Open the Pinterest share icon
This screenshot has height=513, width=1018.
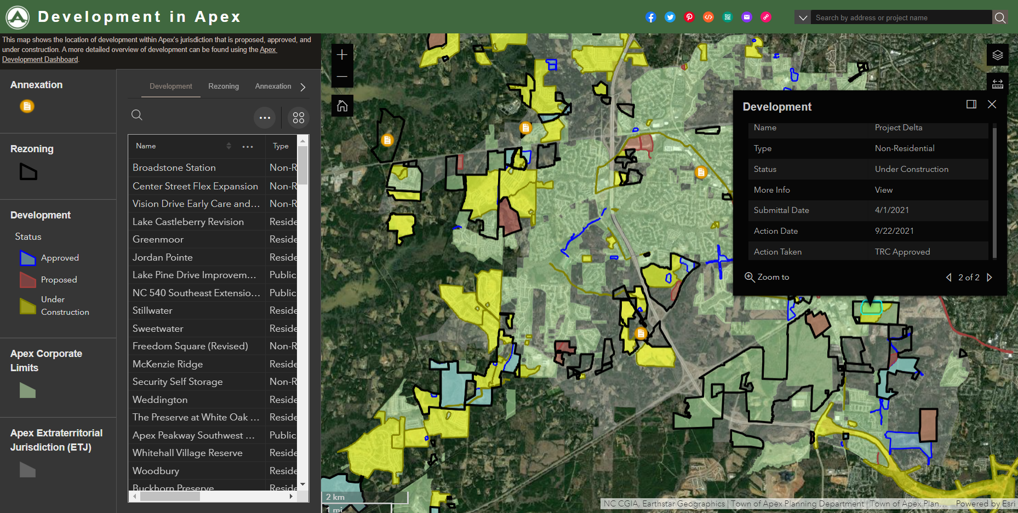pyautogui.click(x=689, y=17)
